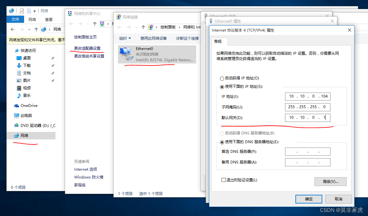Viewport: 368px width, 216px height.
Task: Click the IP address input field
Action: 307,96
